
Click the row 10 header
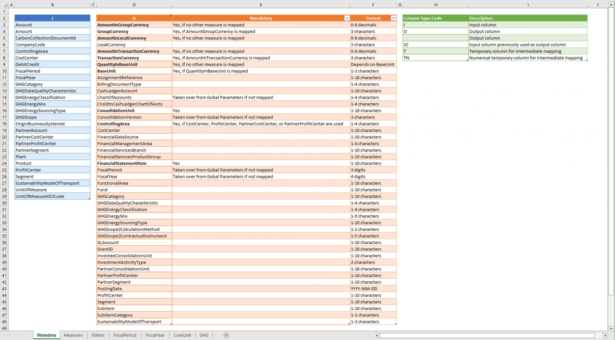[4, 71]
